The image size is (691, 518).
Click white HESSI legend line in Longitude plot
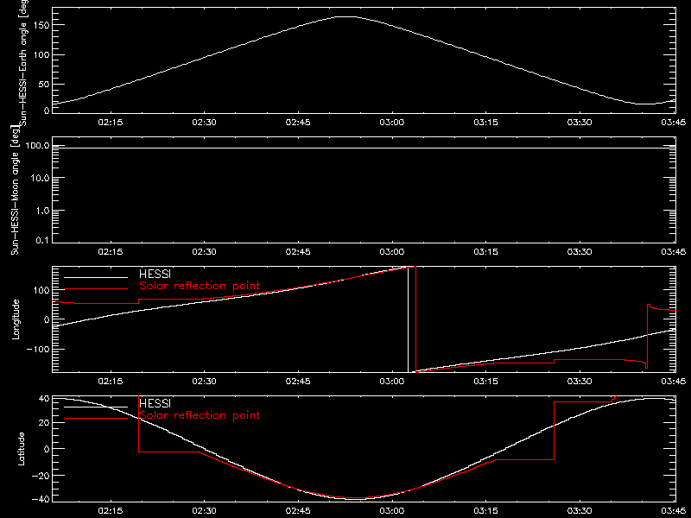click(96, 277)
